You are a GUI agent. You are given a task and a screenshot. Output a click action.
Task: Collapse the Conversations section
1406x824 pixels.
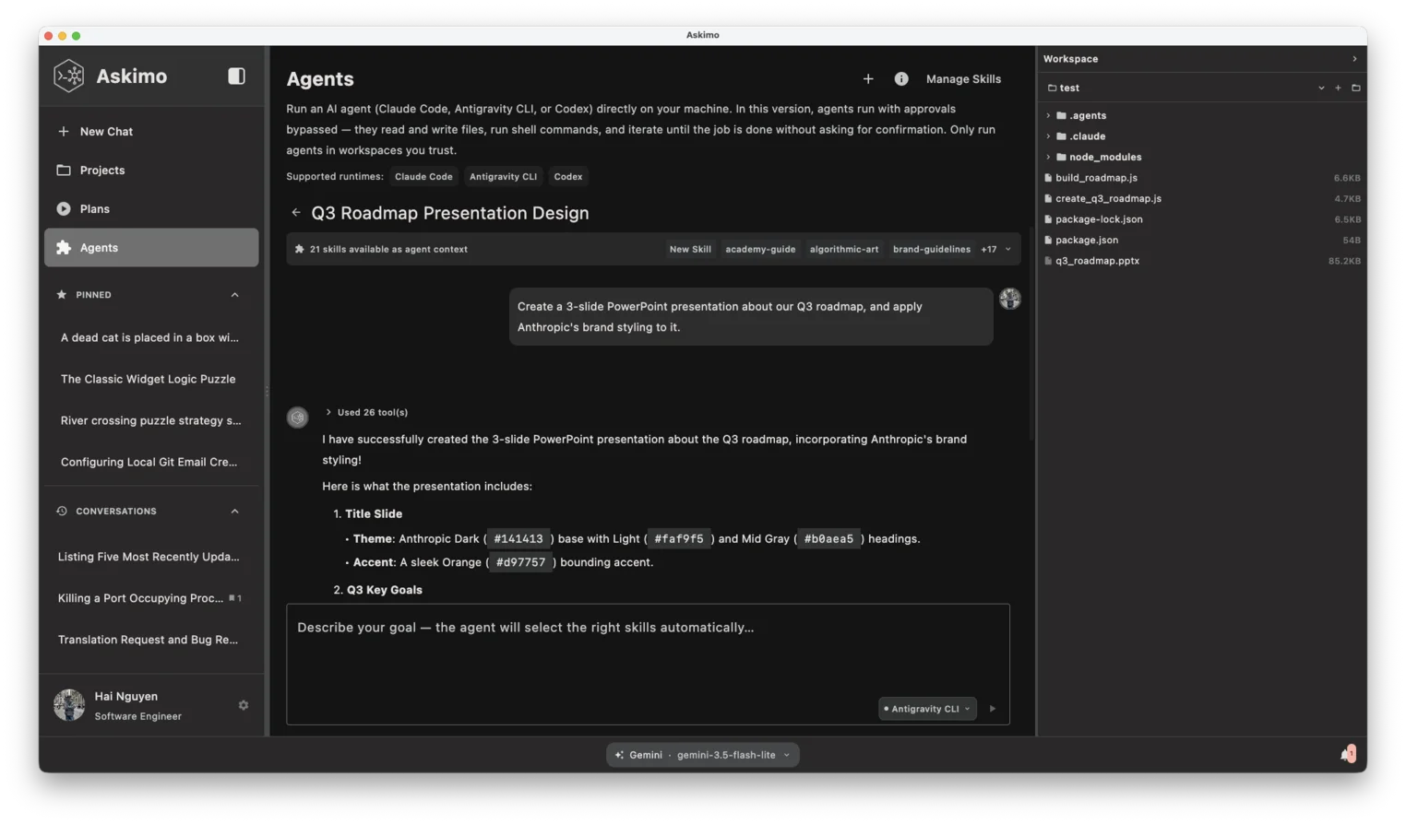coord(234,512)
